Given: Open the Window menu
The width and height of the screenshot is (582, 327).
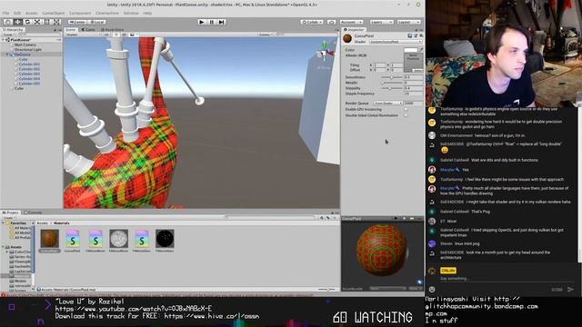Looking at the screenshot, I should tap(131, 13).
